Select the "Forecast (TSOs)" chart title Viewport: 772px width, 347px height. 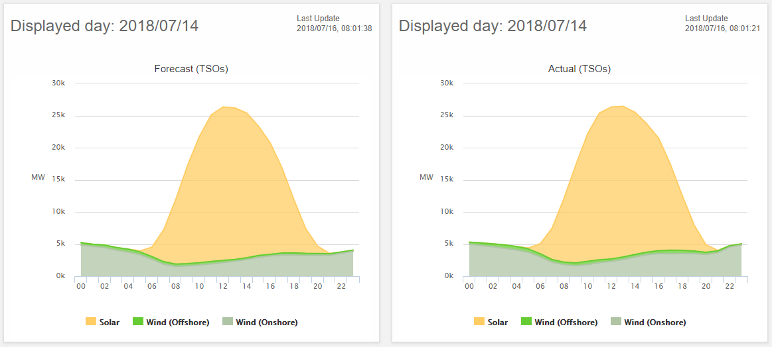coord(191,69)
